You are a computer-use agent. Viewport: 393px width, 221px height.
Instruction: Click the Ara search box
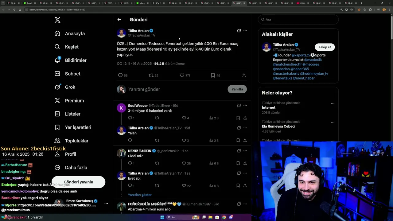298,19
